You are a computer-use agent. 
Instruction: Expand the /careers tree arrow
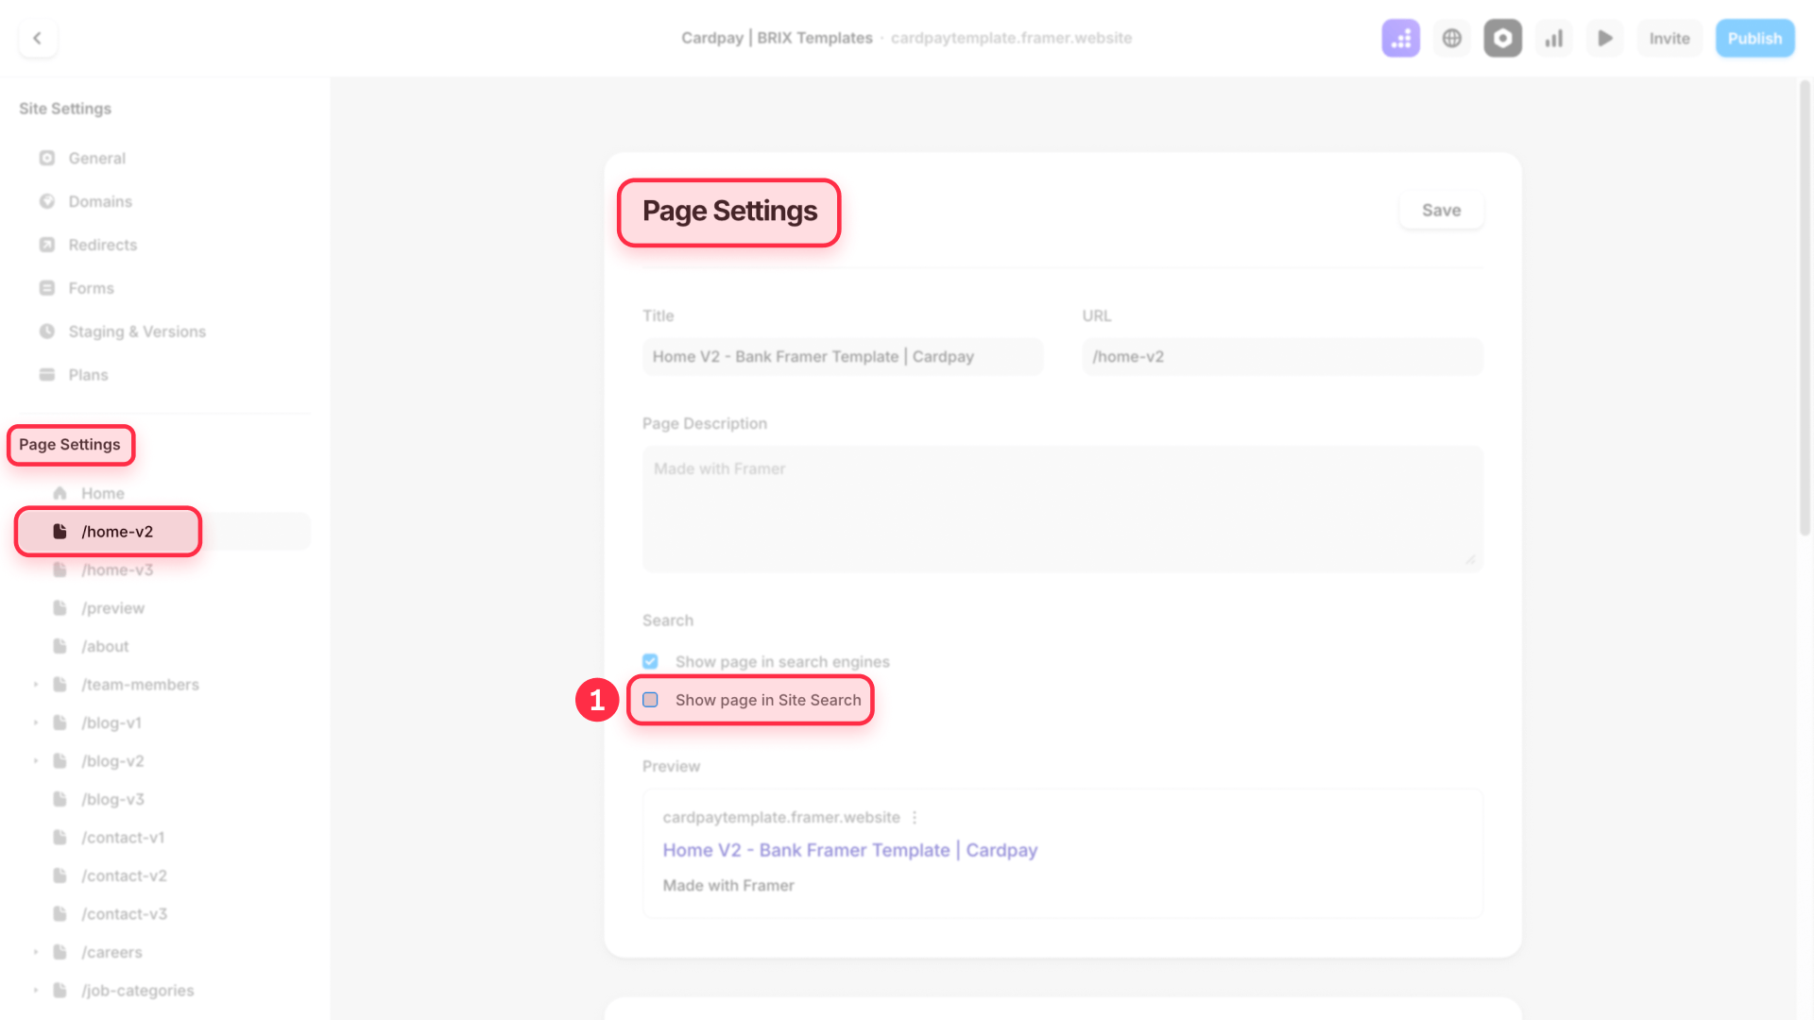(36, 952)
